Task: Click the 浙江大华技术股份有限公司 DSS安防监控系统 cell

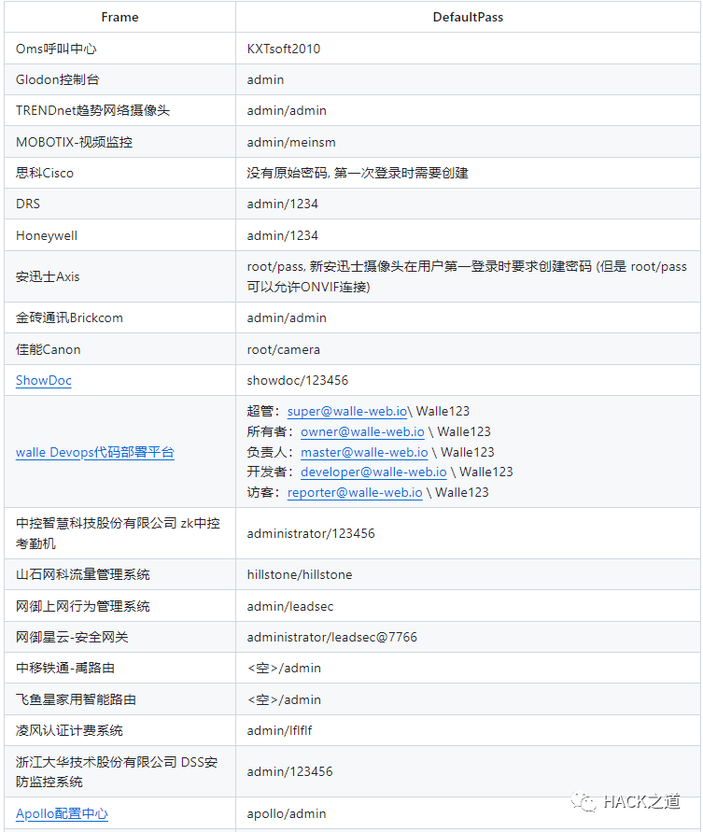Action: [120, 771]
